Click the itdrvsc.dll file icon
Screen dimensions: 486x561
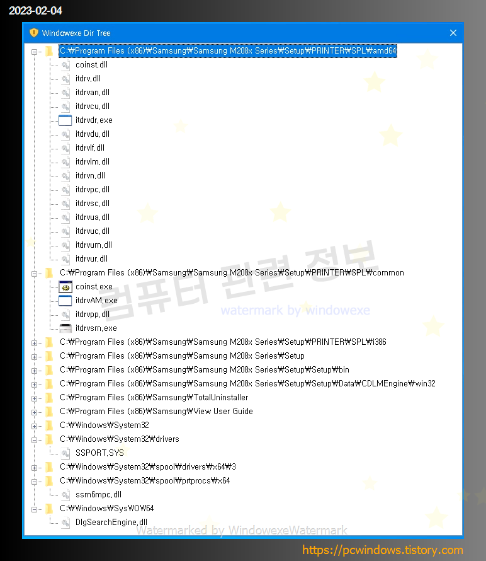[65, 204]
